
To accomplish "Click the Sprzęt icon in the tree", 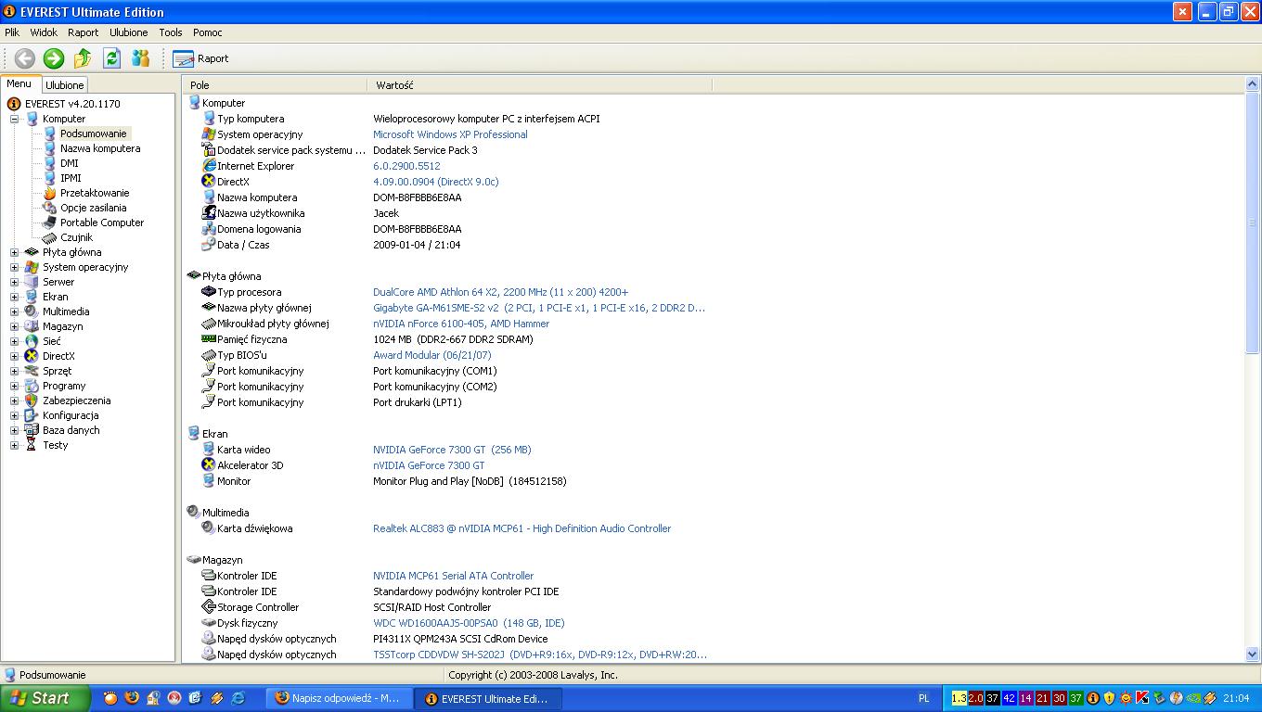I will pos(32,371).
